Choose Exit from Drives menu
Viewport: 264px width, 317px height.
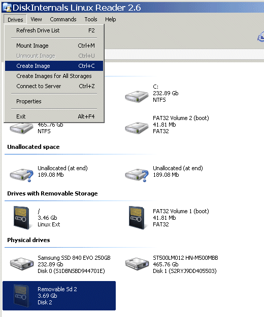tap(54, 116)
